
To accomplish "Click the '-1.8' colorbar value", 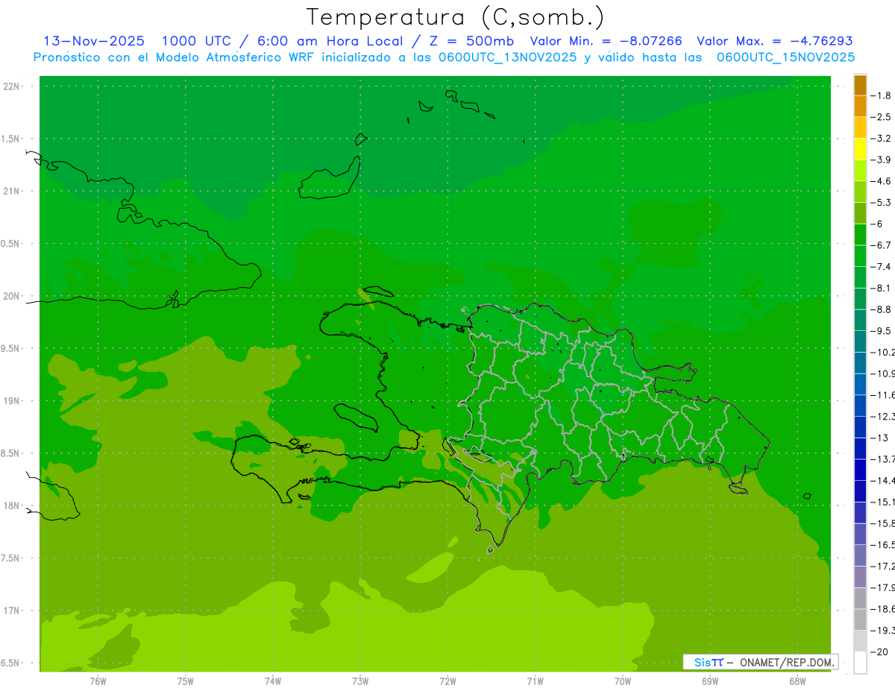I will click(x=882, y=95).
